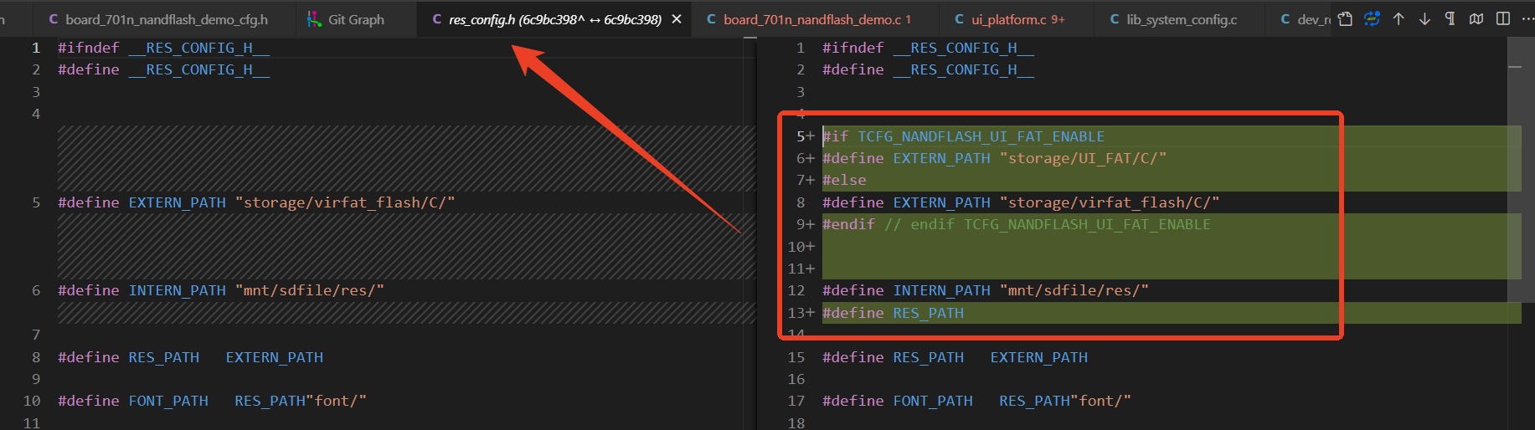The height and width of the screenshot is (430, 1535).
Task: Select the res_config.h diff tab
Action: pos(554,18)
